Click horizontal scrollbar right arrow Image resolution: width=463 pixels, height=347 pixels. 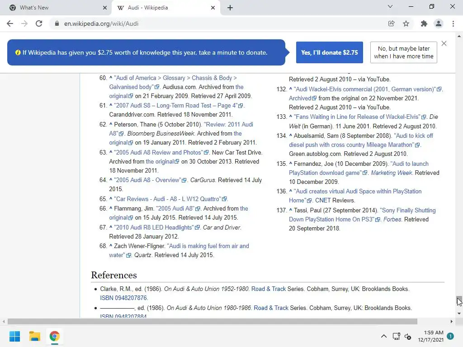pos(452,321)
